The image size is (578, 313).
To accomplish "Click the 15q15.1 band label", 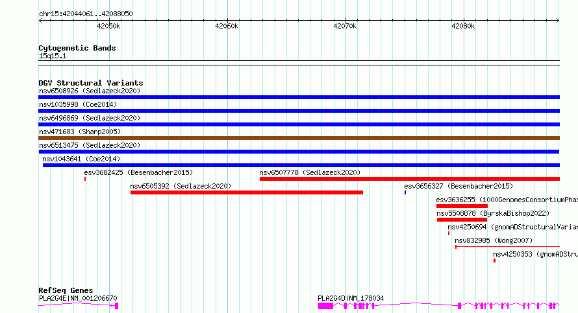I will point(53,56).
